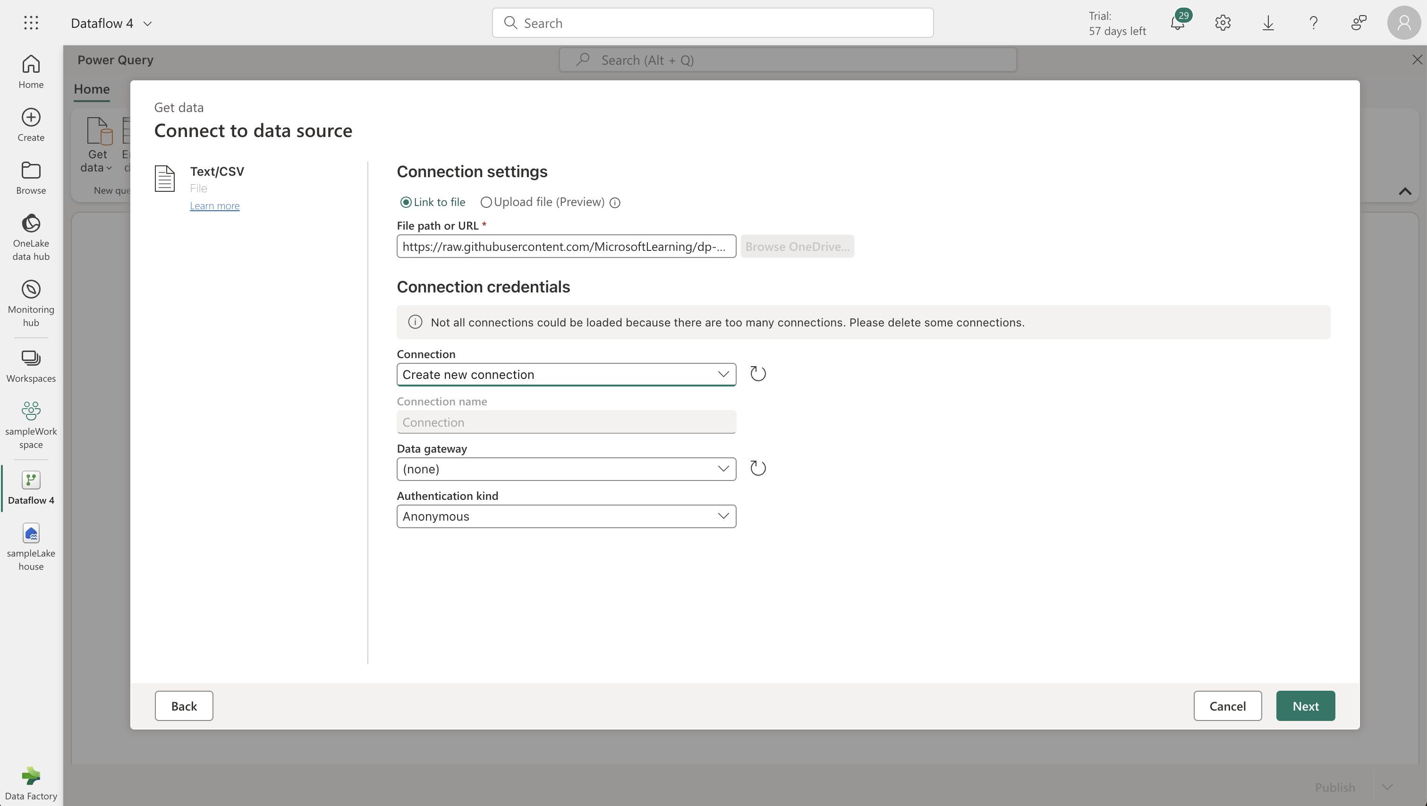Click the Connect to data source title
Image resolution: width=1427 pixels, height=806 pixels.
tap(253, 131)
